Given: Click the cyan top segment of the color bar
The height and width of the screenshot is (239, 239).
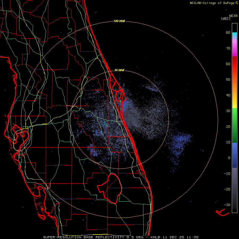Looking at the screenshot, I should click(x=234, y=35).
